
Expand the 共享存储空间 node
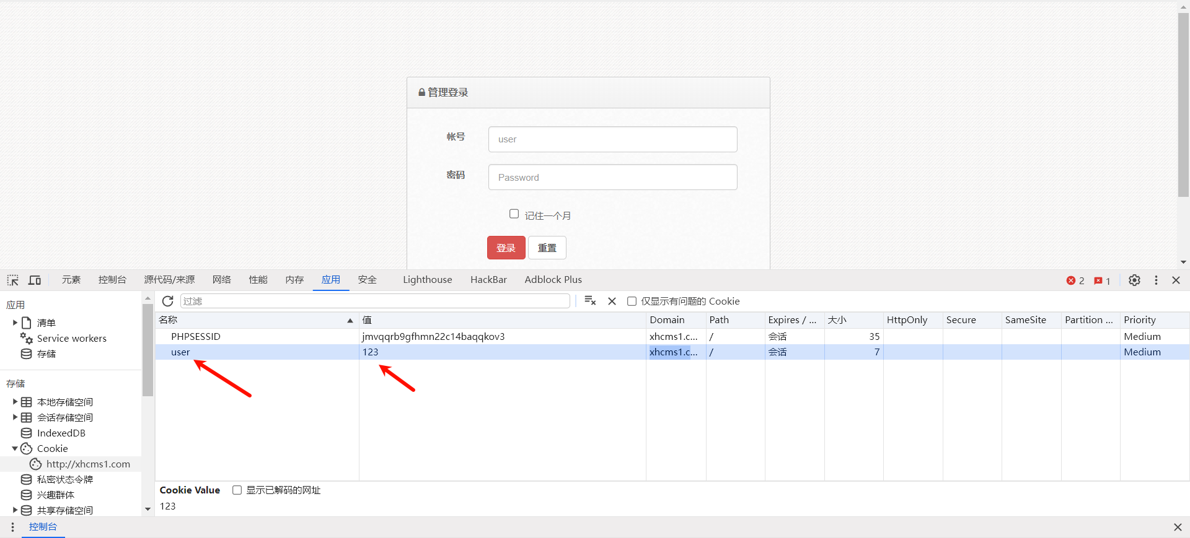point(15,510)
